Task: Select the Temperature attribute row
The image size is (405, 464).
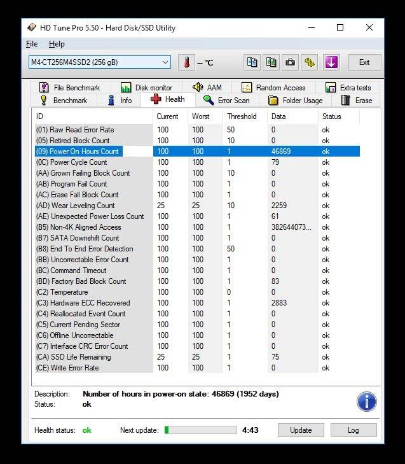Action: 197,292
